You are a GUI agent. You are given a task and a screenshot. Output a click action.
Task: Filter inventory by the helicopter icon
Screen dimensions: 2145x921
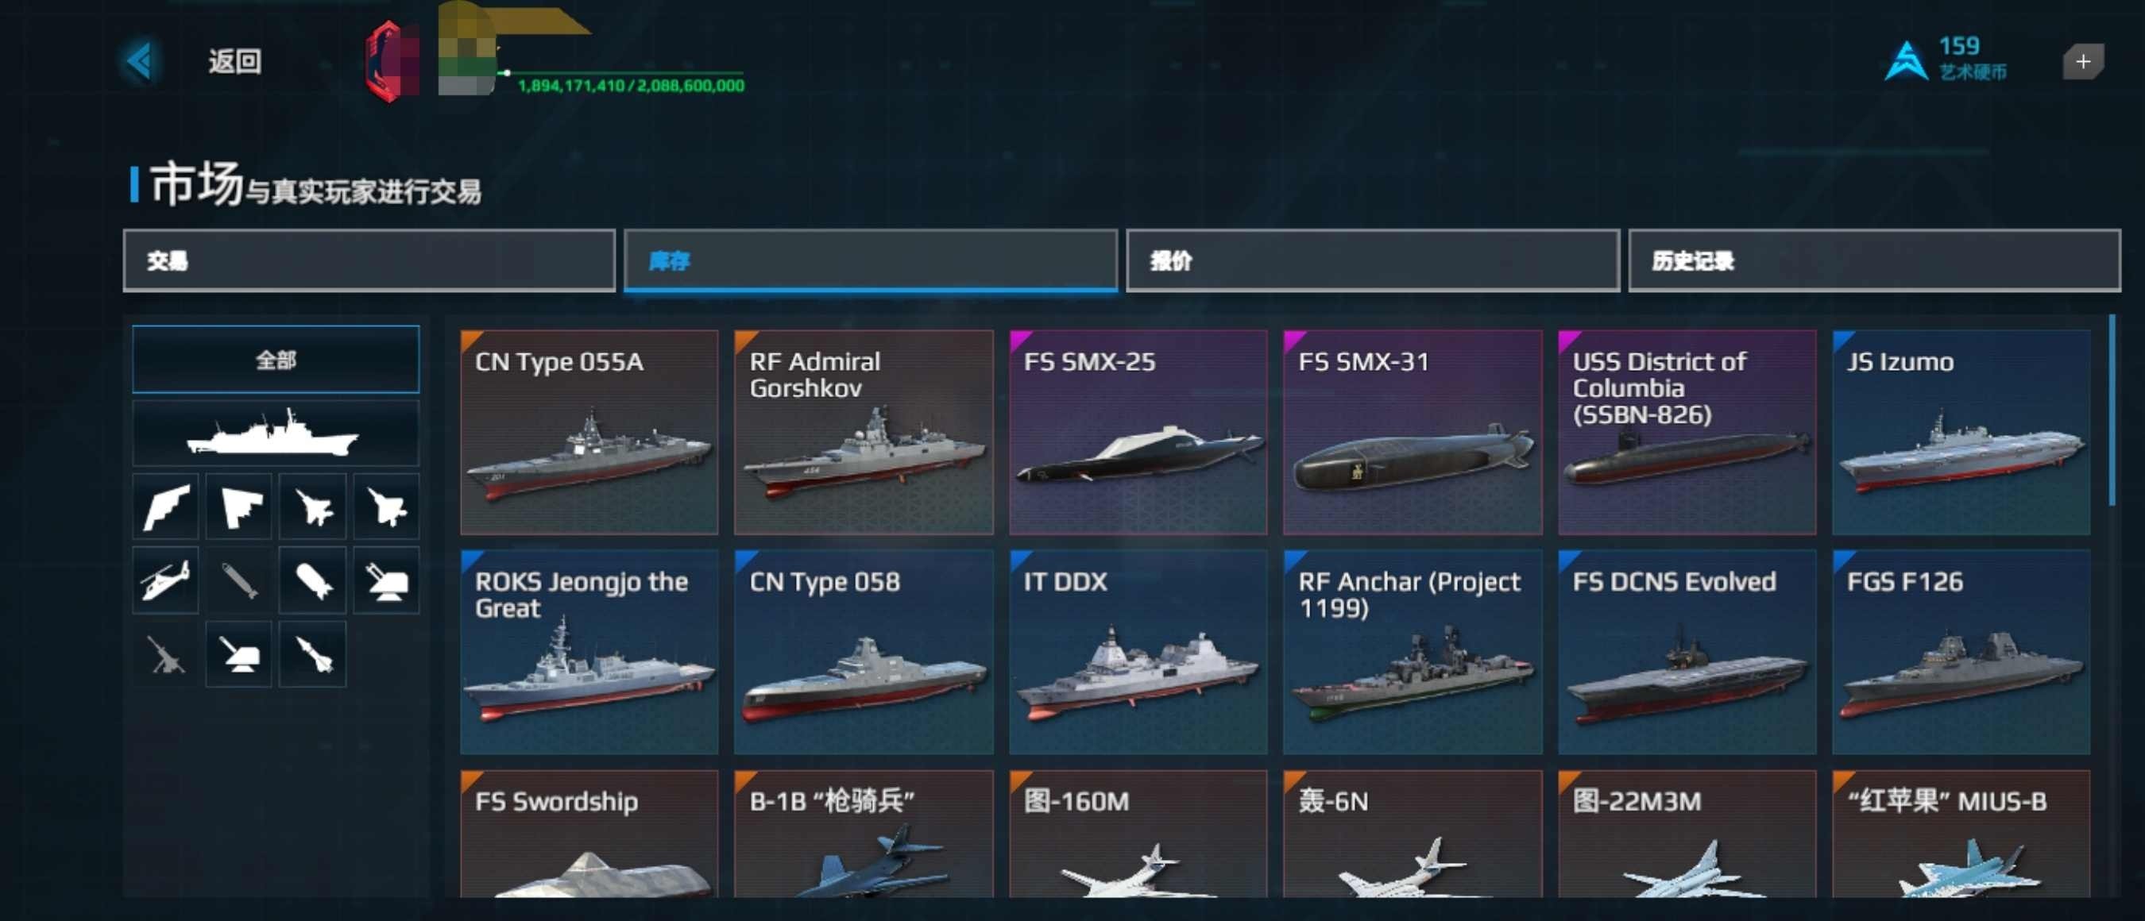pyautogui.click(x=165, y=580)
